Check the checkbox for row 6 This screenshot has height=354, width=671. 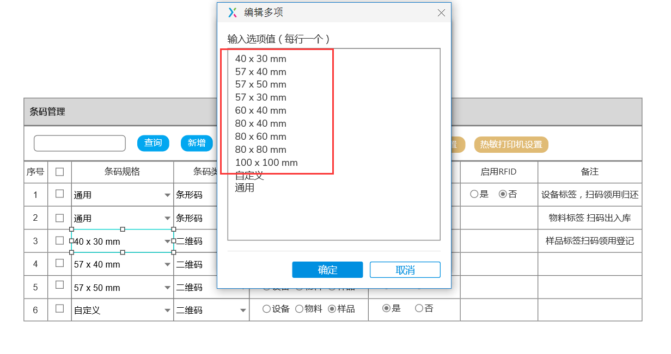click(59, 308)
